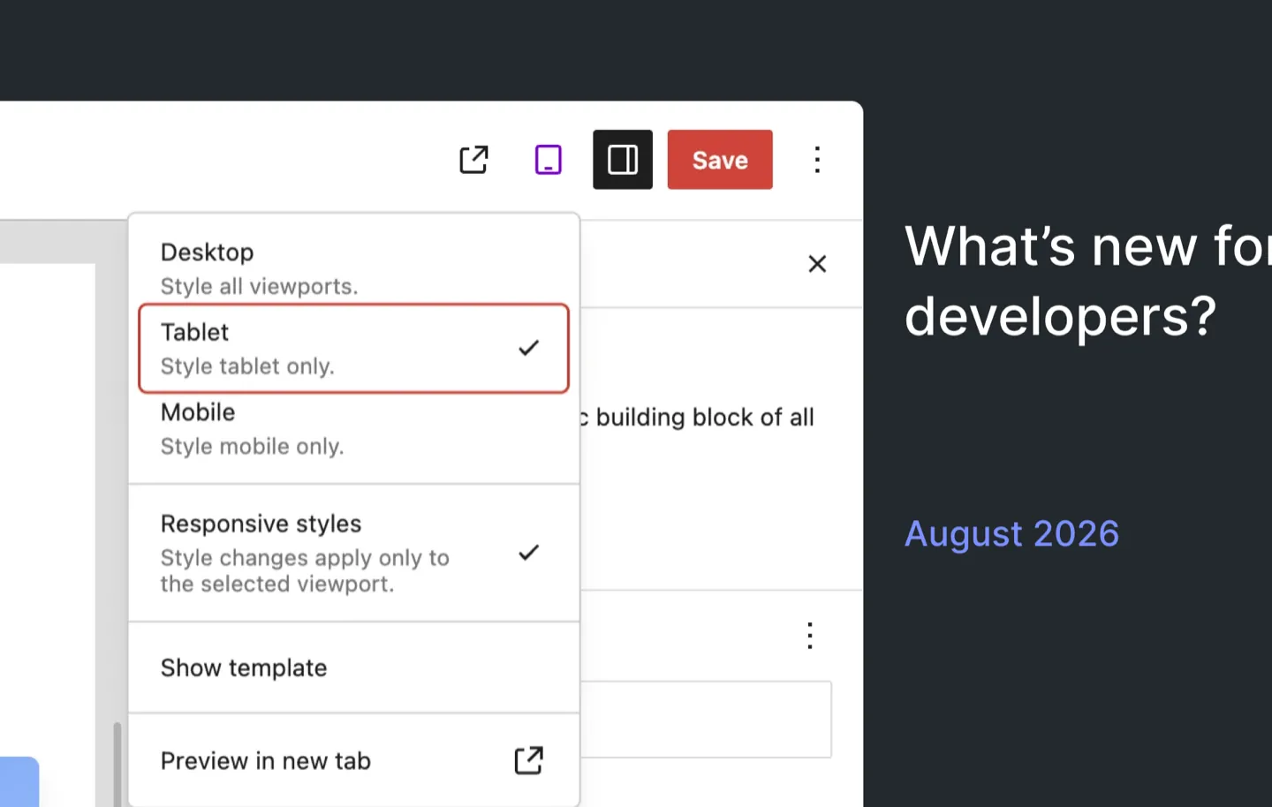
Task: Click the August 2026 link
Action: pyautogui.click(x=1011, y=533)
